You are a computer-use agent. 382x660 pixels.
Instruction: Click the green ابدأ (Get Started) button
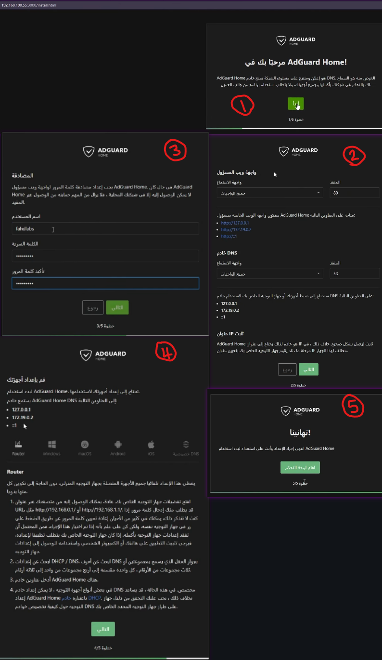coord(296,103)
